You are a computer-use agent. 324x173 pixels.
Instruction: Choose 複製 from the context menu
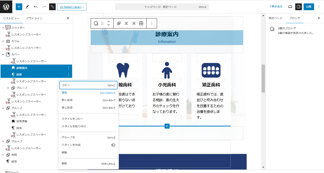pos(64,93)
